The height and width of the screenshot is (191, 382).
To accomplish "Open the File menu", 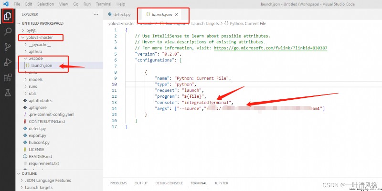I will click(17, 4).
